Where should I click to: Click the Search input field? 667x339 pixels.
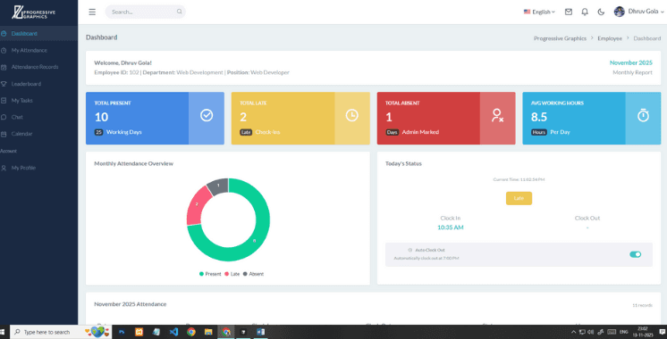[x=145, y=12]
